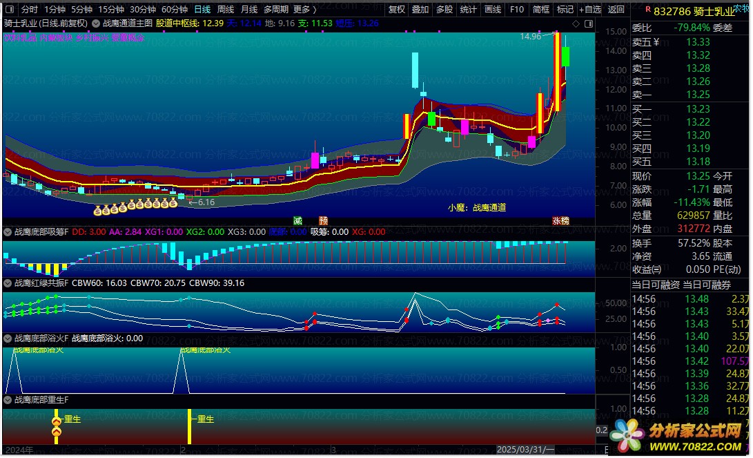Click the 复权 button
The width and height of the screenshot is (753, 458).
pos(397,9)
